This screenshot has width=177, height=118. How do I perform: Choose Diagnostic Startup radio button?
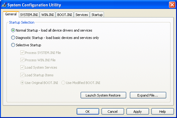[x=13, y=38]
